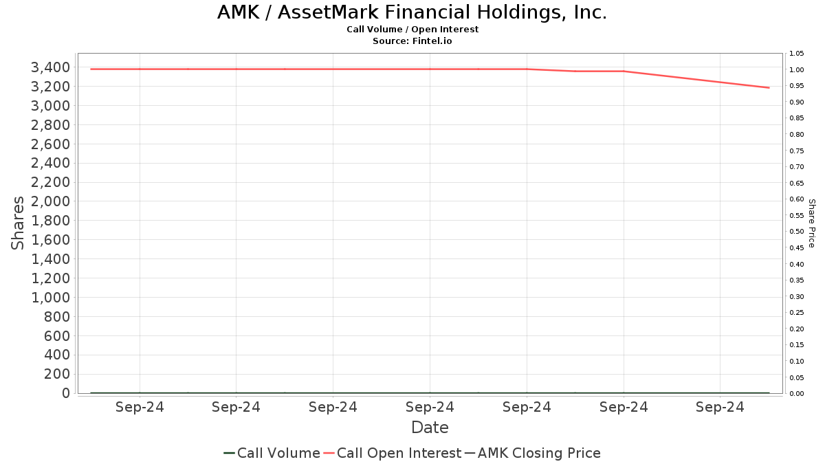Click the last Sep-24 date label
825x464 pixels.
(x=720, y=407)
